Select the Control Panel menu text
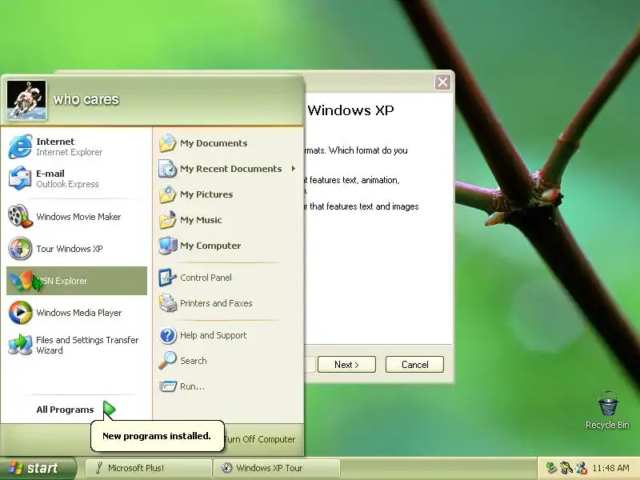 coord(206,278)
